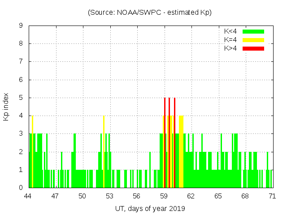The height and width of the screenshot is (215, 287).
Task: Click the y-axis tick label 9
Action: 21,26
